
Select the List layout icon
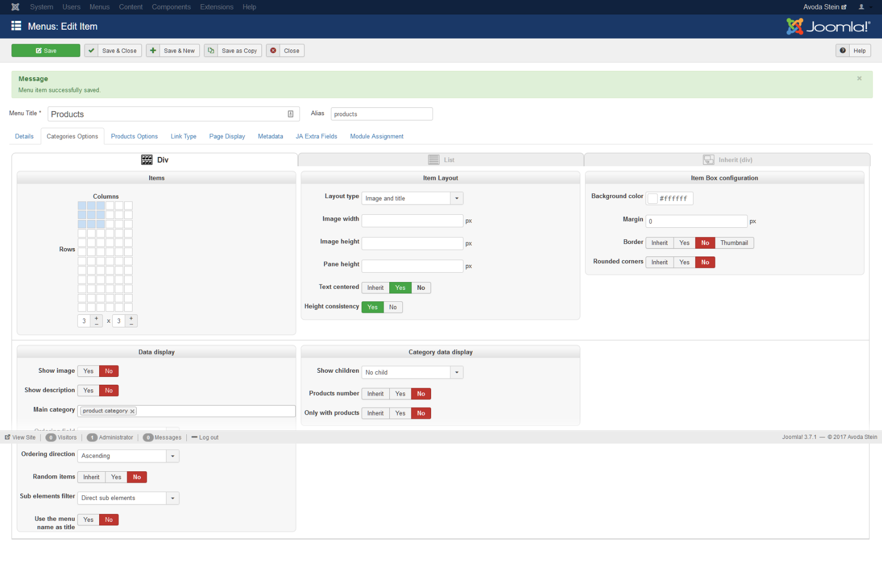[x=433, y=160]
